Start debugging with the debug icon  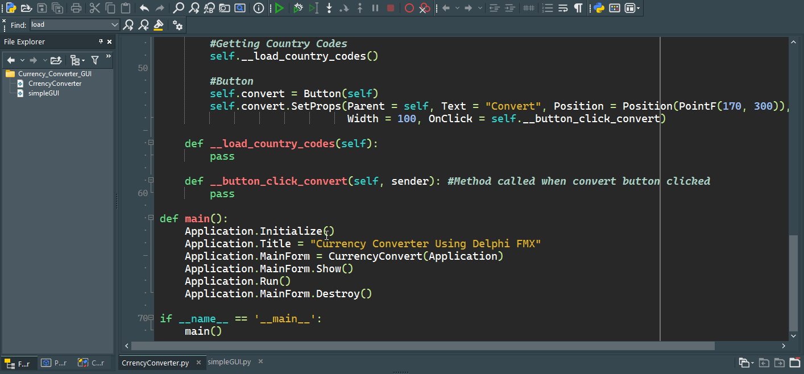pos(298,8)
